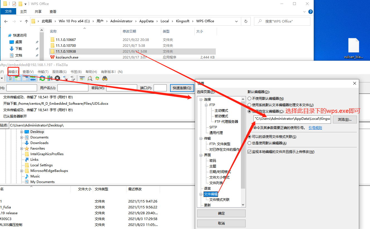Click Explorer back arrow
The image size is (370, 229).
tap(6, 21)
